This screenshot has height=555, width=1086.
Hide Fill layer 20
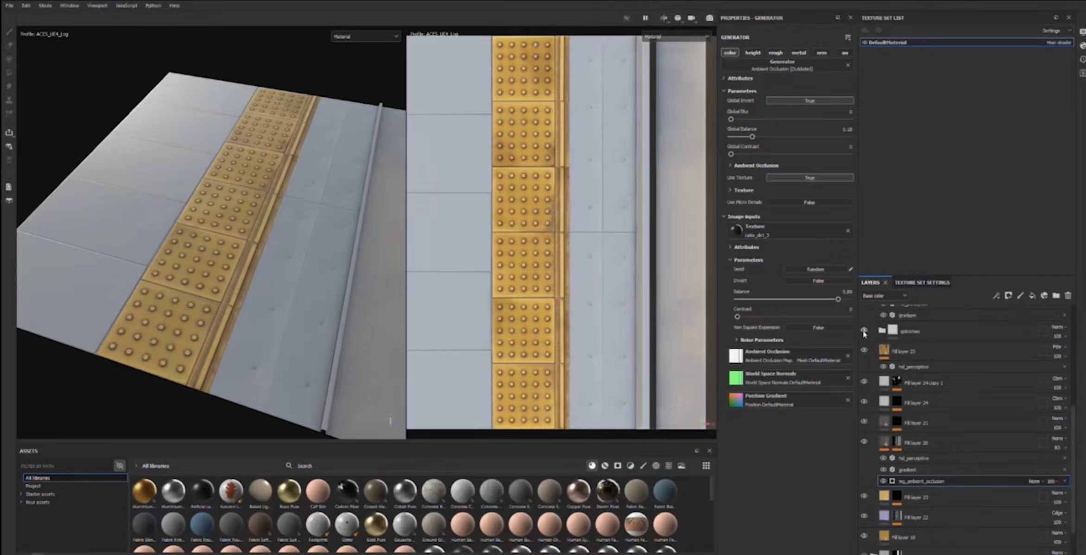pos(864,442)
